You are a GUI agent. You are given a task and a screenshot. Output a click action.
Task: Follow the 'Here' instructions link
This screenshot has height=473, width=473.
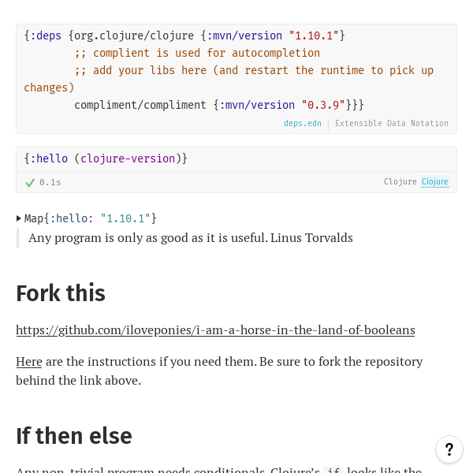click(29, 361)
